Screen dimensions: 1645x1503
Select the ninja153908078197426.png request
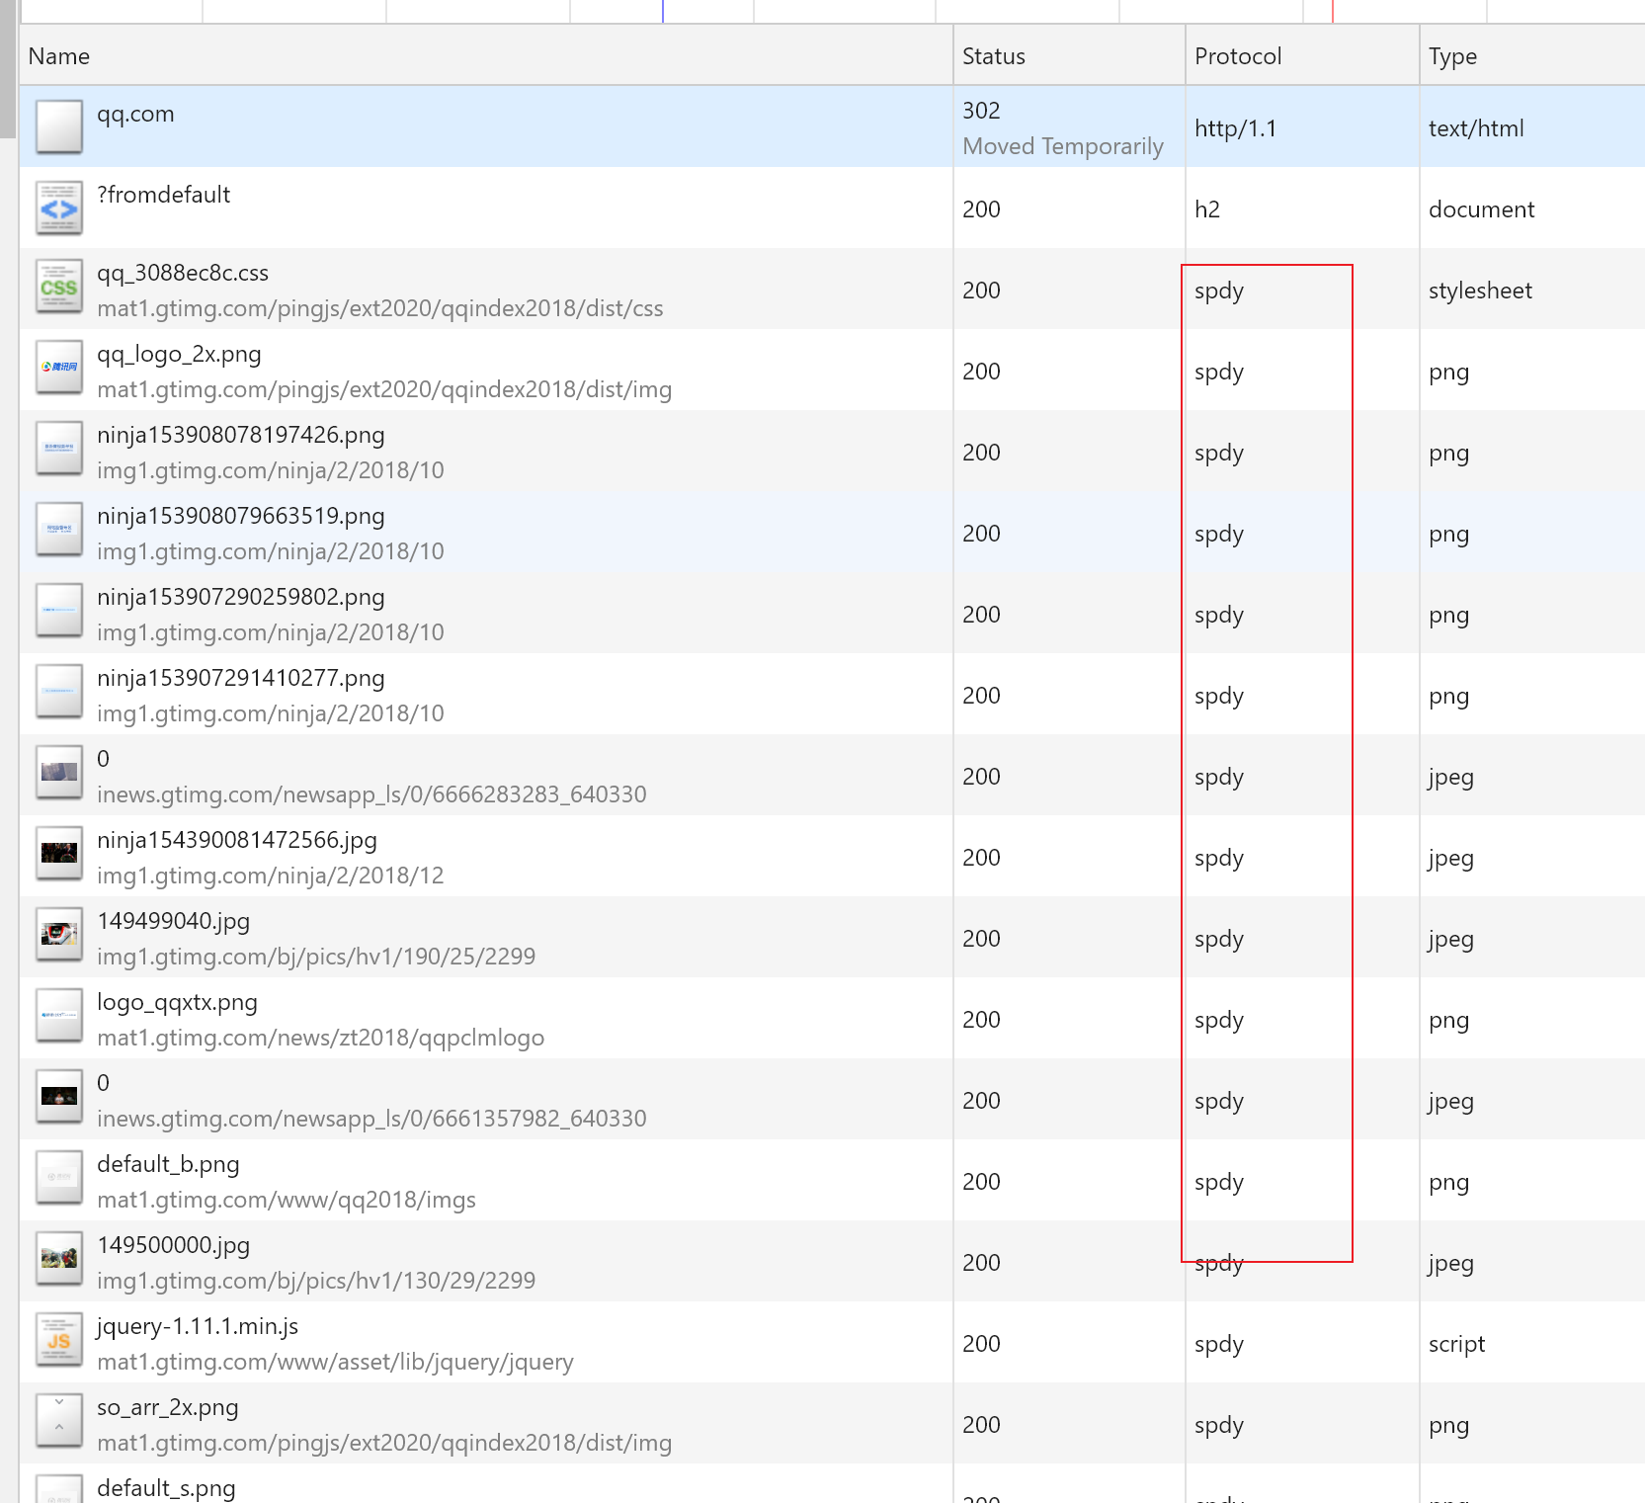[241, 436]
